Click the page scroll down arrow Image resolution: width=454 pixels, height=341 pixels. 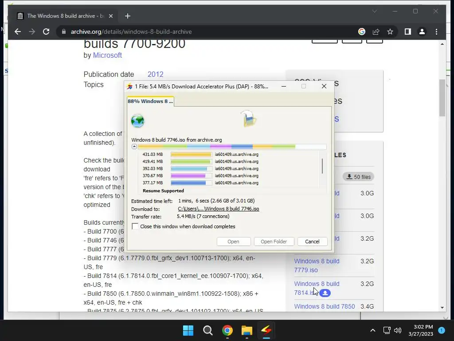pos(442,308)
